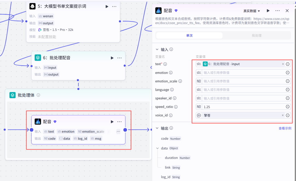Click the 配音 node logo icon on canvas
296x181 pixels.
[x=38, y=121]
